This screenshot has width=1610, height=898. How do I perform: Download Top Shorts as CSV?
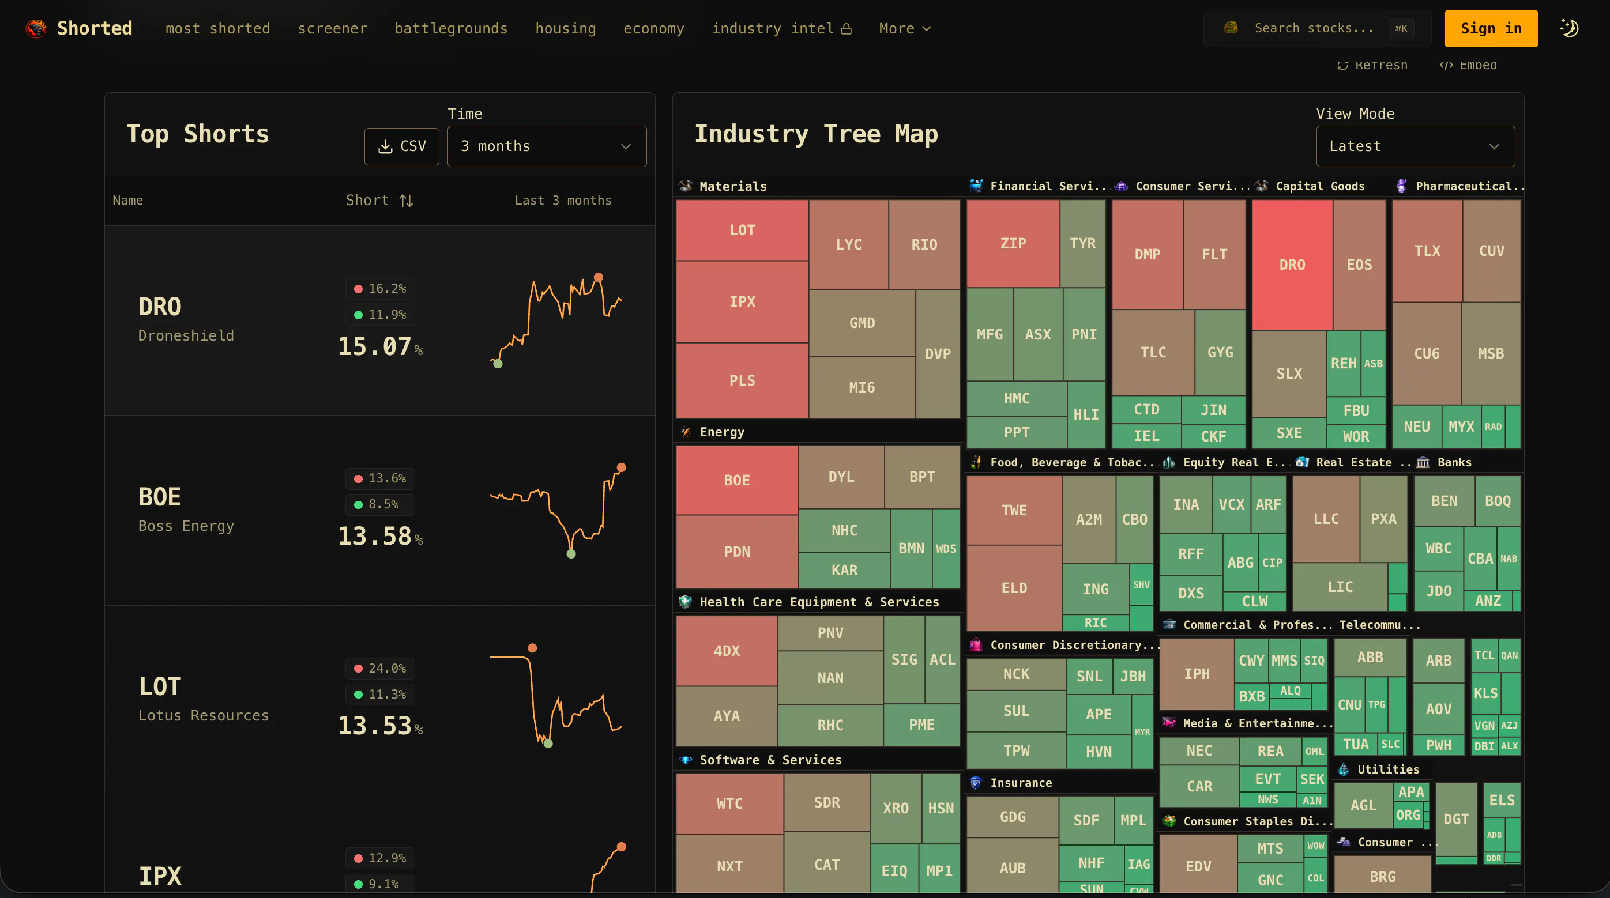click(x=402, y=146)
